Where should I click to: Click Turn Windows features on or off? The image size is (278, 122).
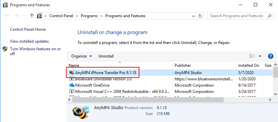[35, 51]
